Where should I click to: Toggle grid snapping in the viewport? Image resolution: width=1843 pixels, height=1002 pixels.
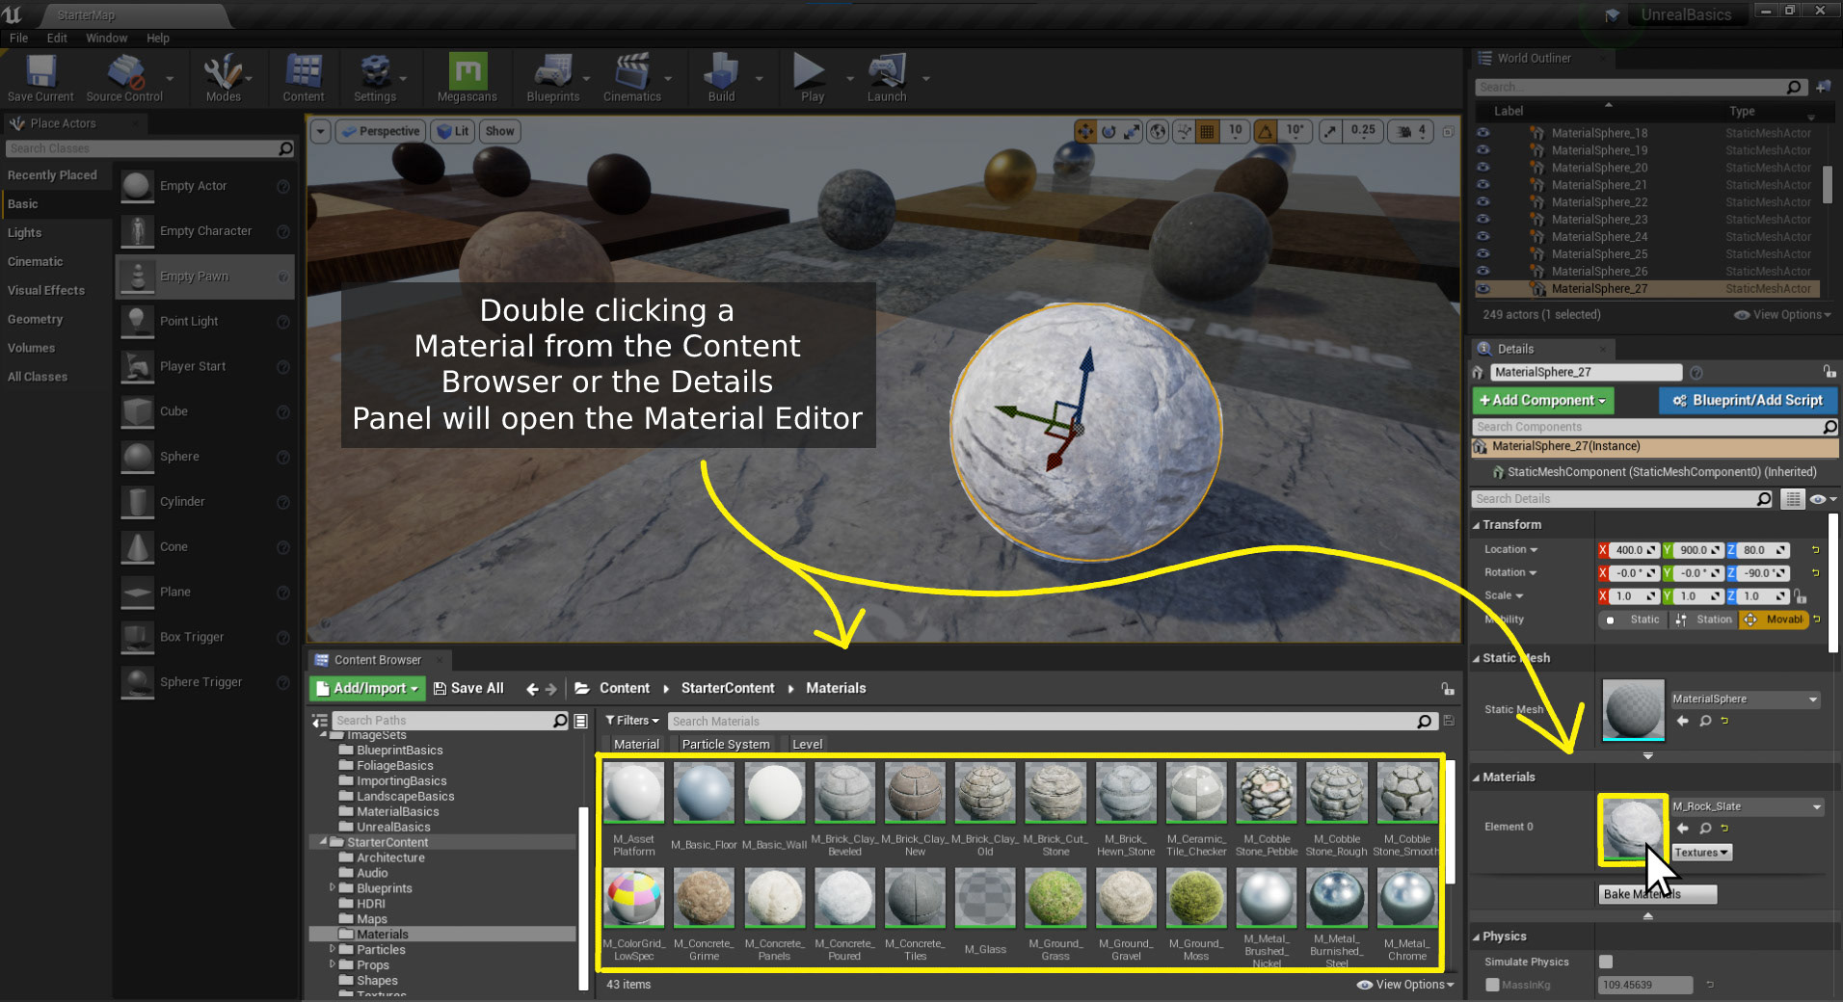tap(1207, 131)
